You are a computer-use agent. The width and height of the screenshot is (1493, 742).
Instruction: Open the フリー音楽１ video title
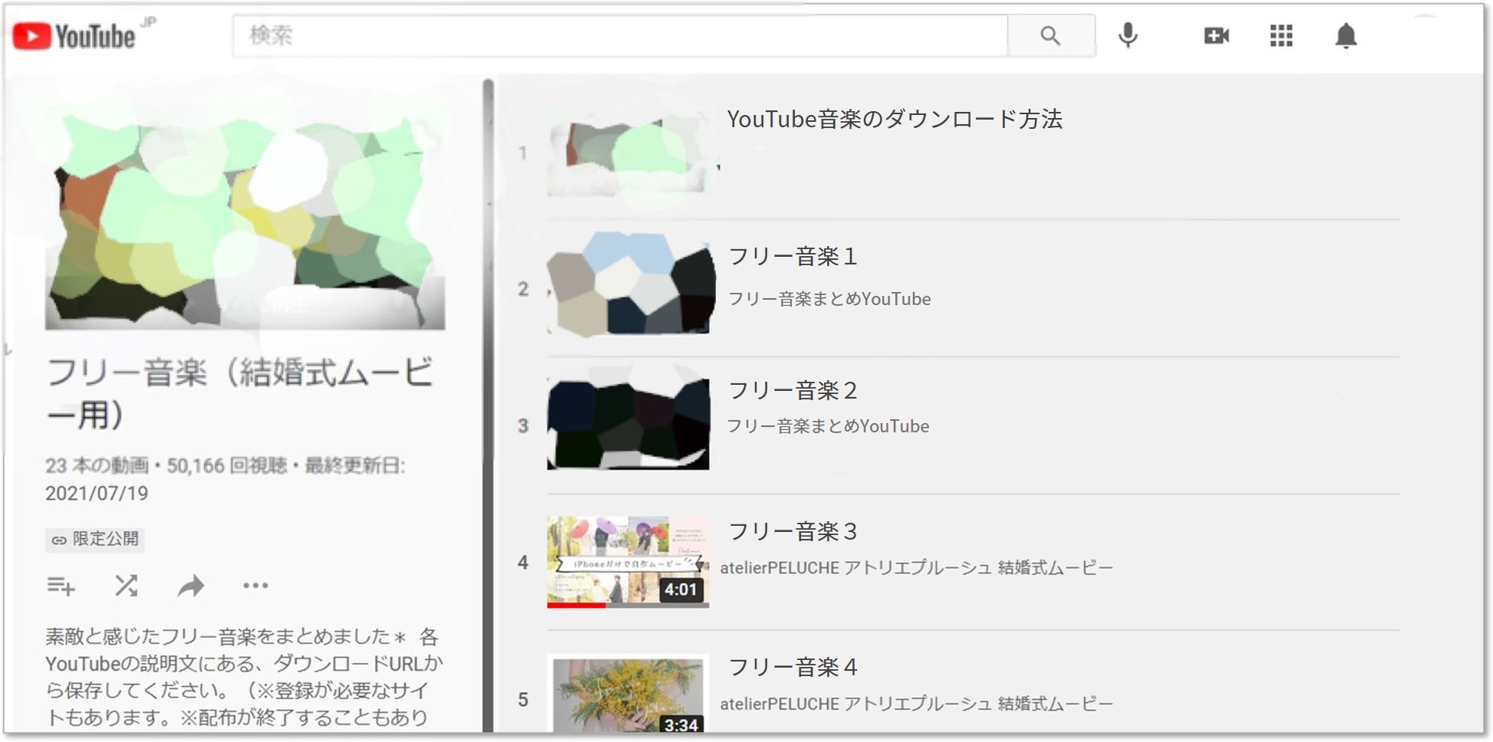pyautogui.click(x=792, y=257)
